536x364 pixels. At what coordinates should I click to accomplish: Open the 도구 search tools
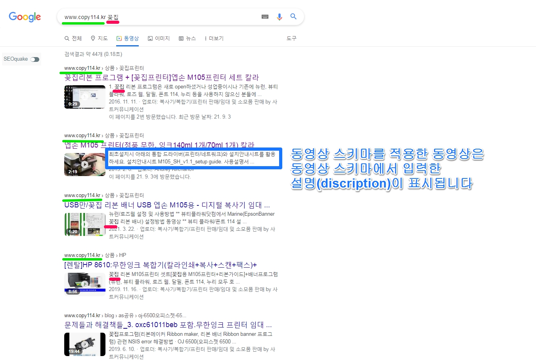tap(291, 38)
